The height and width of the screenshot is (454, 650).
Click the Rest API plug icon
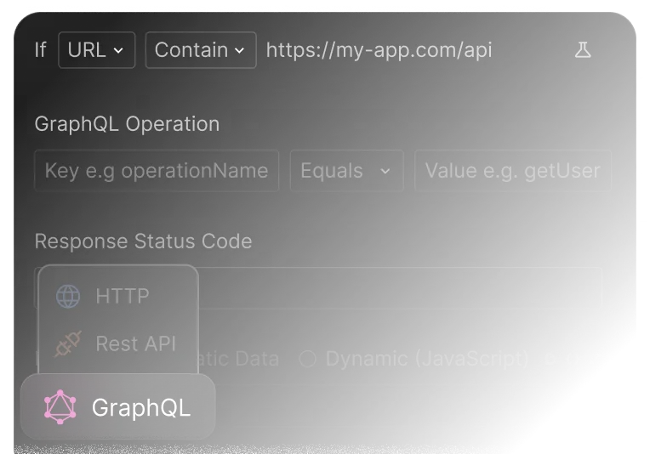pyautogui.click(x=68, y=343)
